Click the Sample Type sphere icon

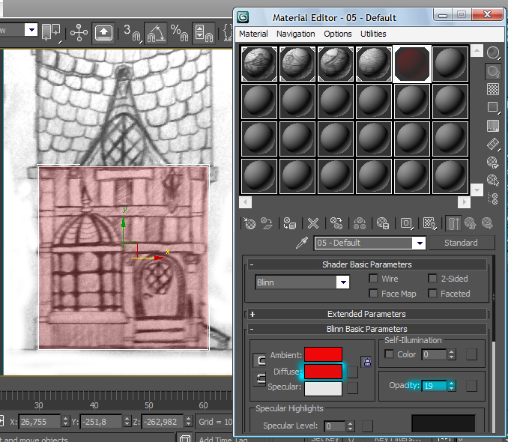493,52
